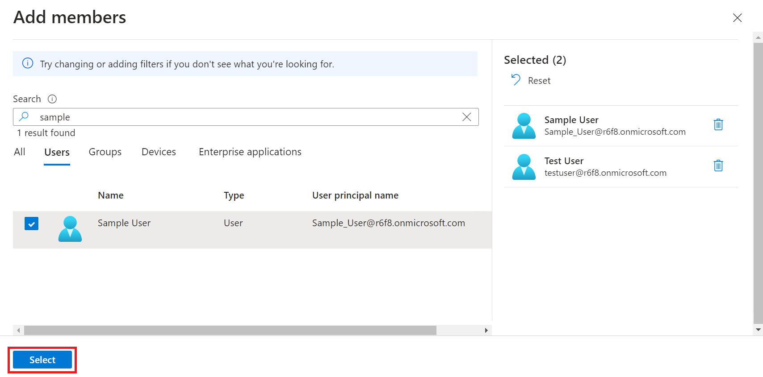
Task: Click the vertical scrollbar down arrow
Action: click(x=758, y=330)
